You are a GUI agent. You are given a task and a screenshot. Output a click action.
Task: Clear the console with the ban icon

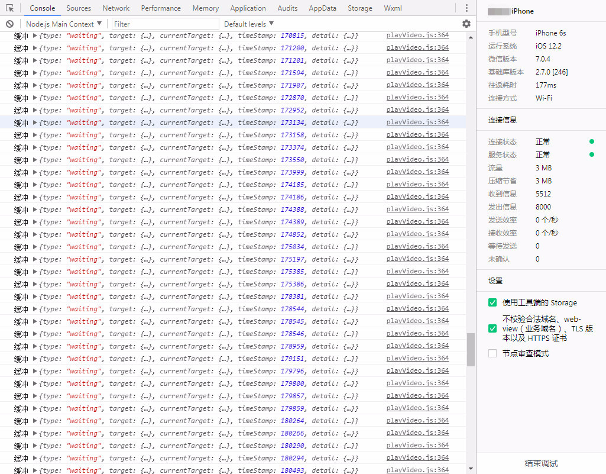click(x=10, y=24)
